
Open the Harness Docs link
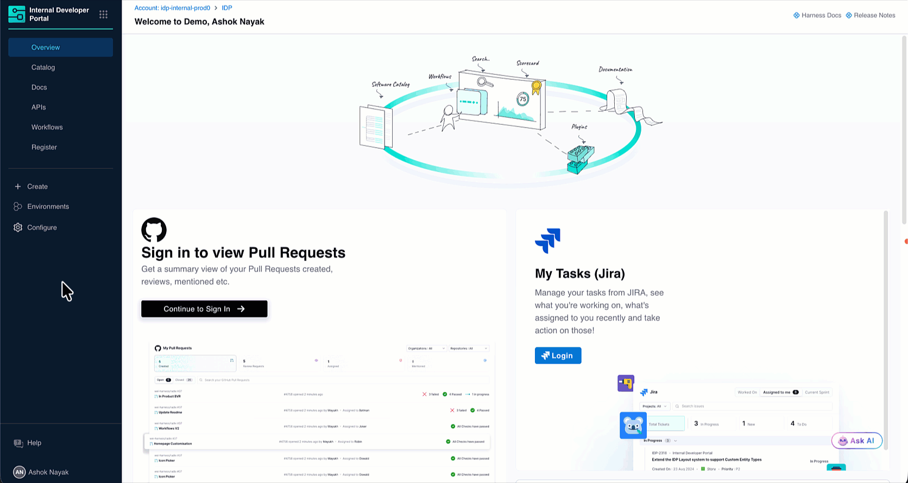tap(817, 15)
